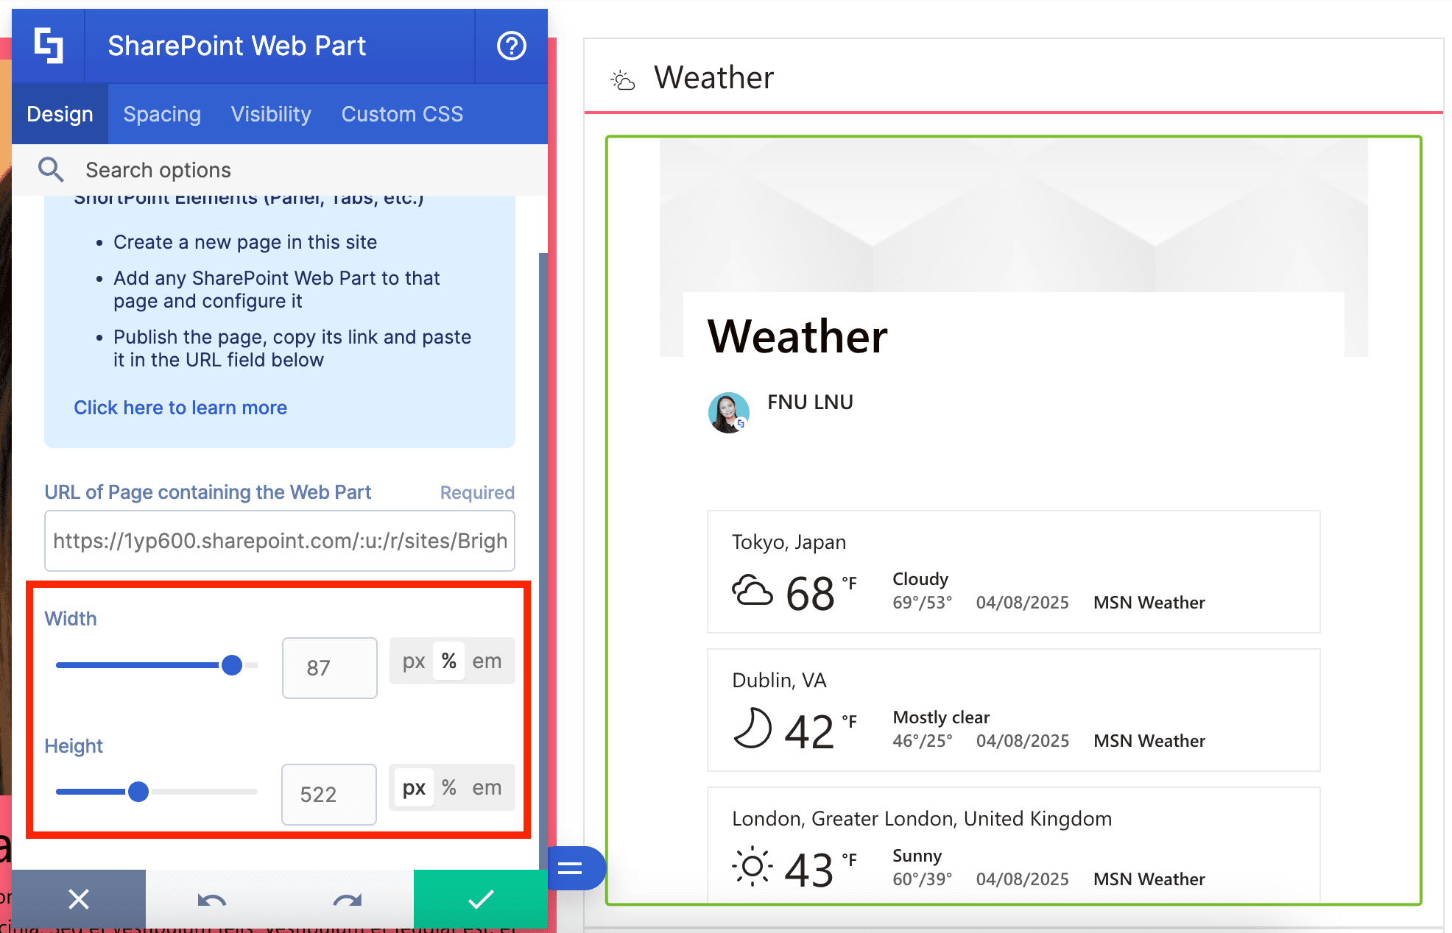This screenshot has height=933, width=1452.
Task: Click the London 43 °F temperature
Action: tap(821, 870)
